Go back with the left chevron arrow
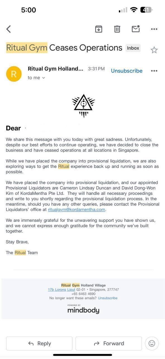The height and width of the screenshot is (359, 165). pyautogui.click(x=9, y=29)
